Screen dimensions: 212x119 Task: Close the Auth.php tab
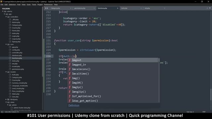(141, 8)
